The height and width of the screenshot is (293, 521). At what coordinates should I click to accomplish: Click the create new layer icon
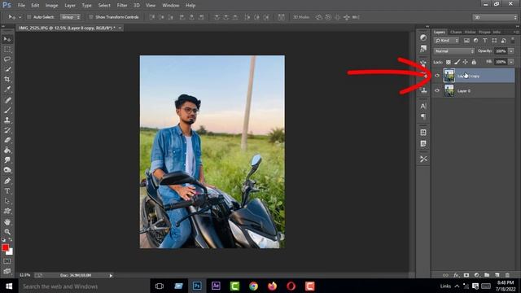tap(497, 275)
